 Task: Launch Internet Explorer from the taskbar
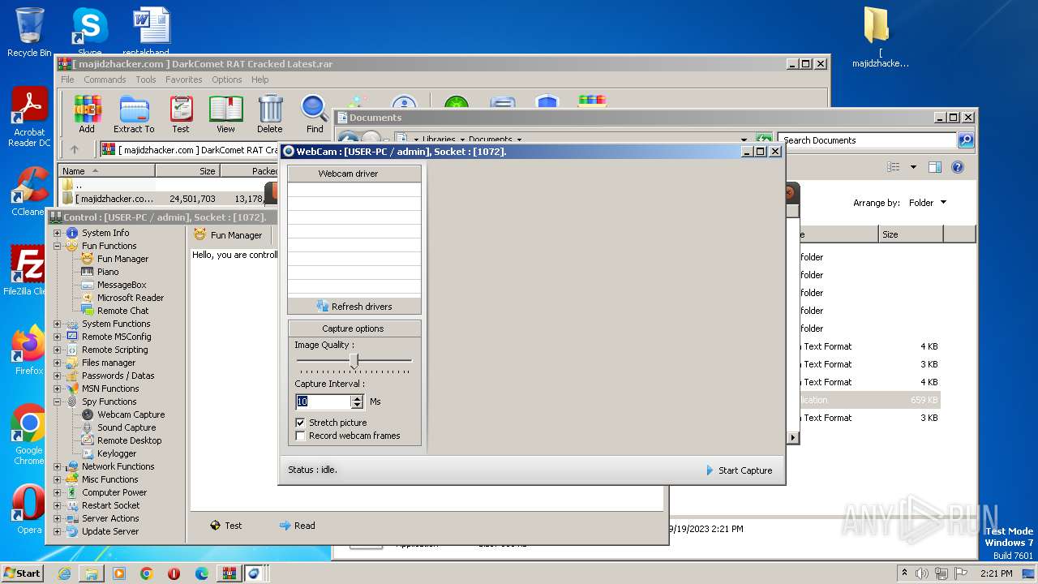(64, 573)
